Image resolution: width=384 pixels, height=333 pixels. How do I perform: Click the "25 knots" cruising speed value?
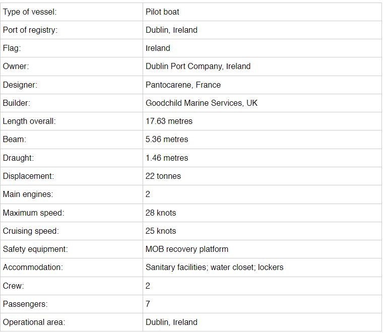161,231
